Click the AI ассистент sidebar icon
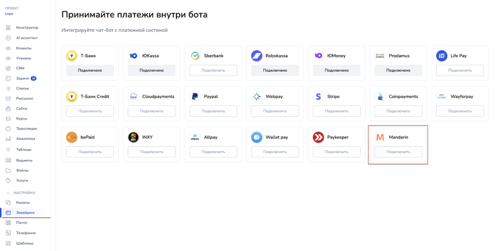Screen dimensions: 499x251 tap(8, 38)
